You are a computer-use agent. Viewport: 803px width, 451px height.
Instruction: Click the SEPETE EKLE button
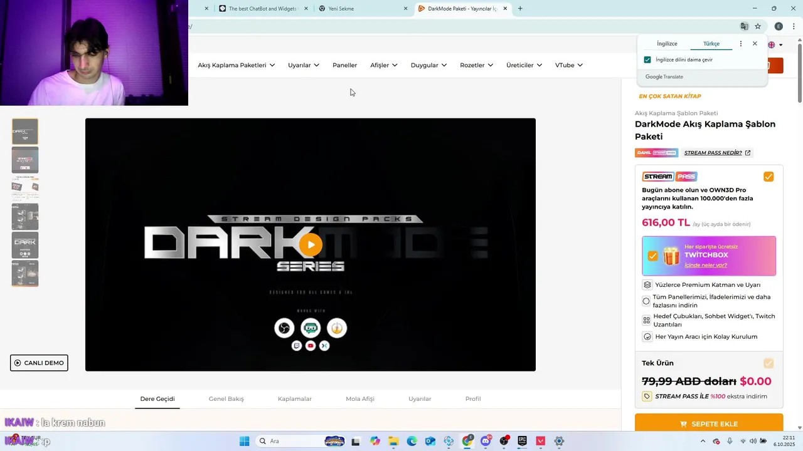pyautogui.click(x=709, y=423)
